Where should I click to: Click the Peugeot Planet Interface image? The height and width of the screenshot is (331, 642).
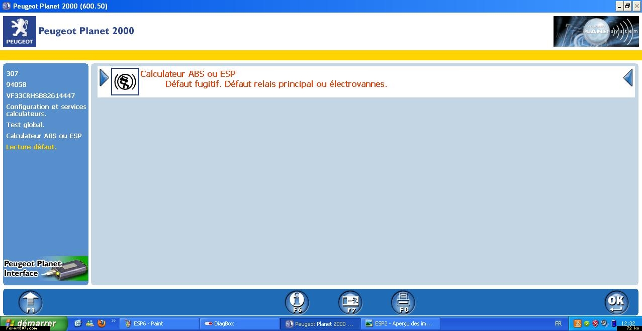point(46,269)
